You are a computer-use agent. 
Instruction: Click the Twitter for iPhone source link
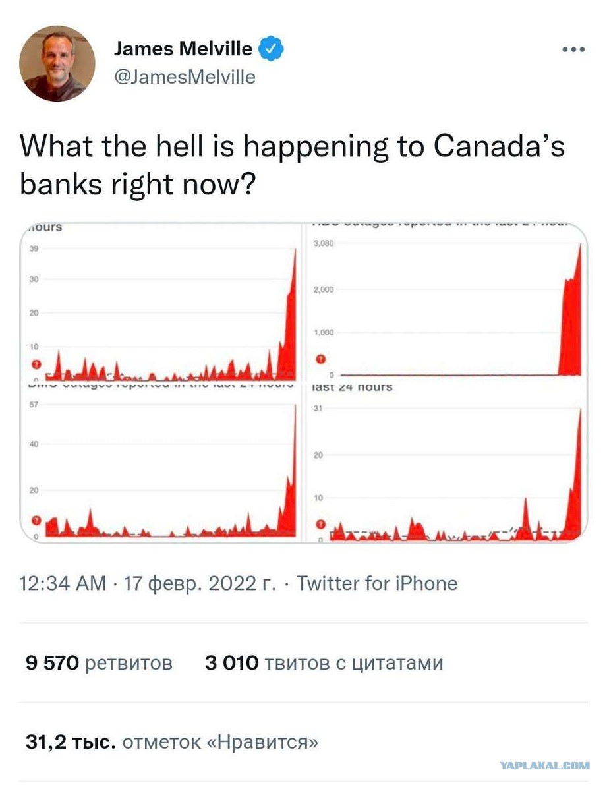coord(377,583)
